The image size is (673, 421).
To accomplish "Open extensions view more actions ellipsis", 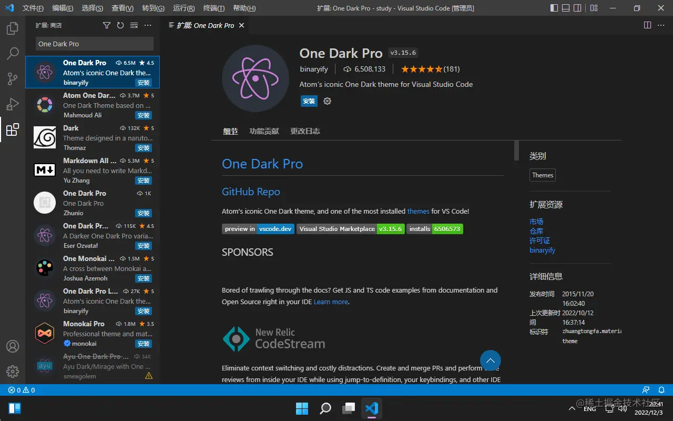I will point(148,25).
